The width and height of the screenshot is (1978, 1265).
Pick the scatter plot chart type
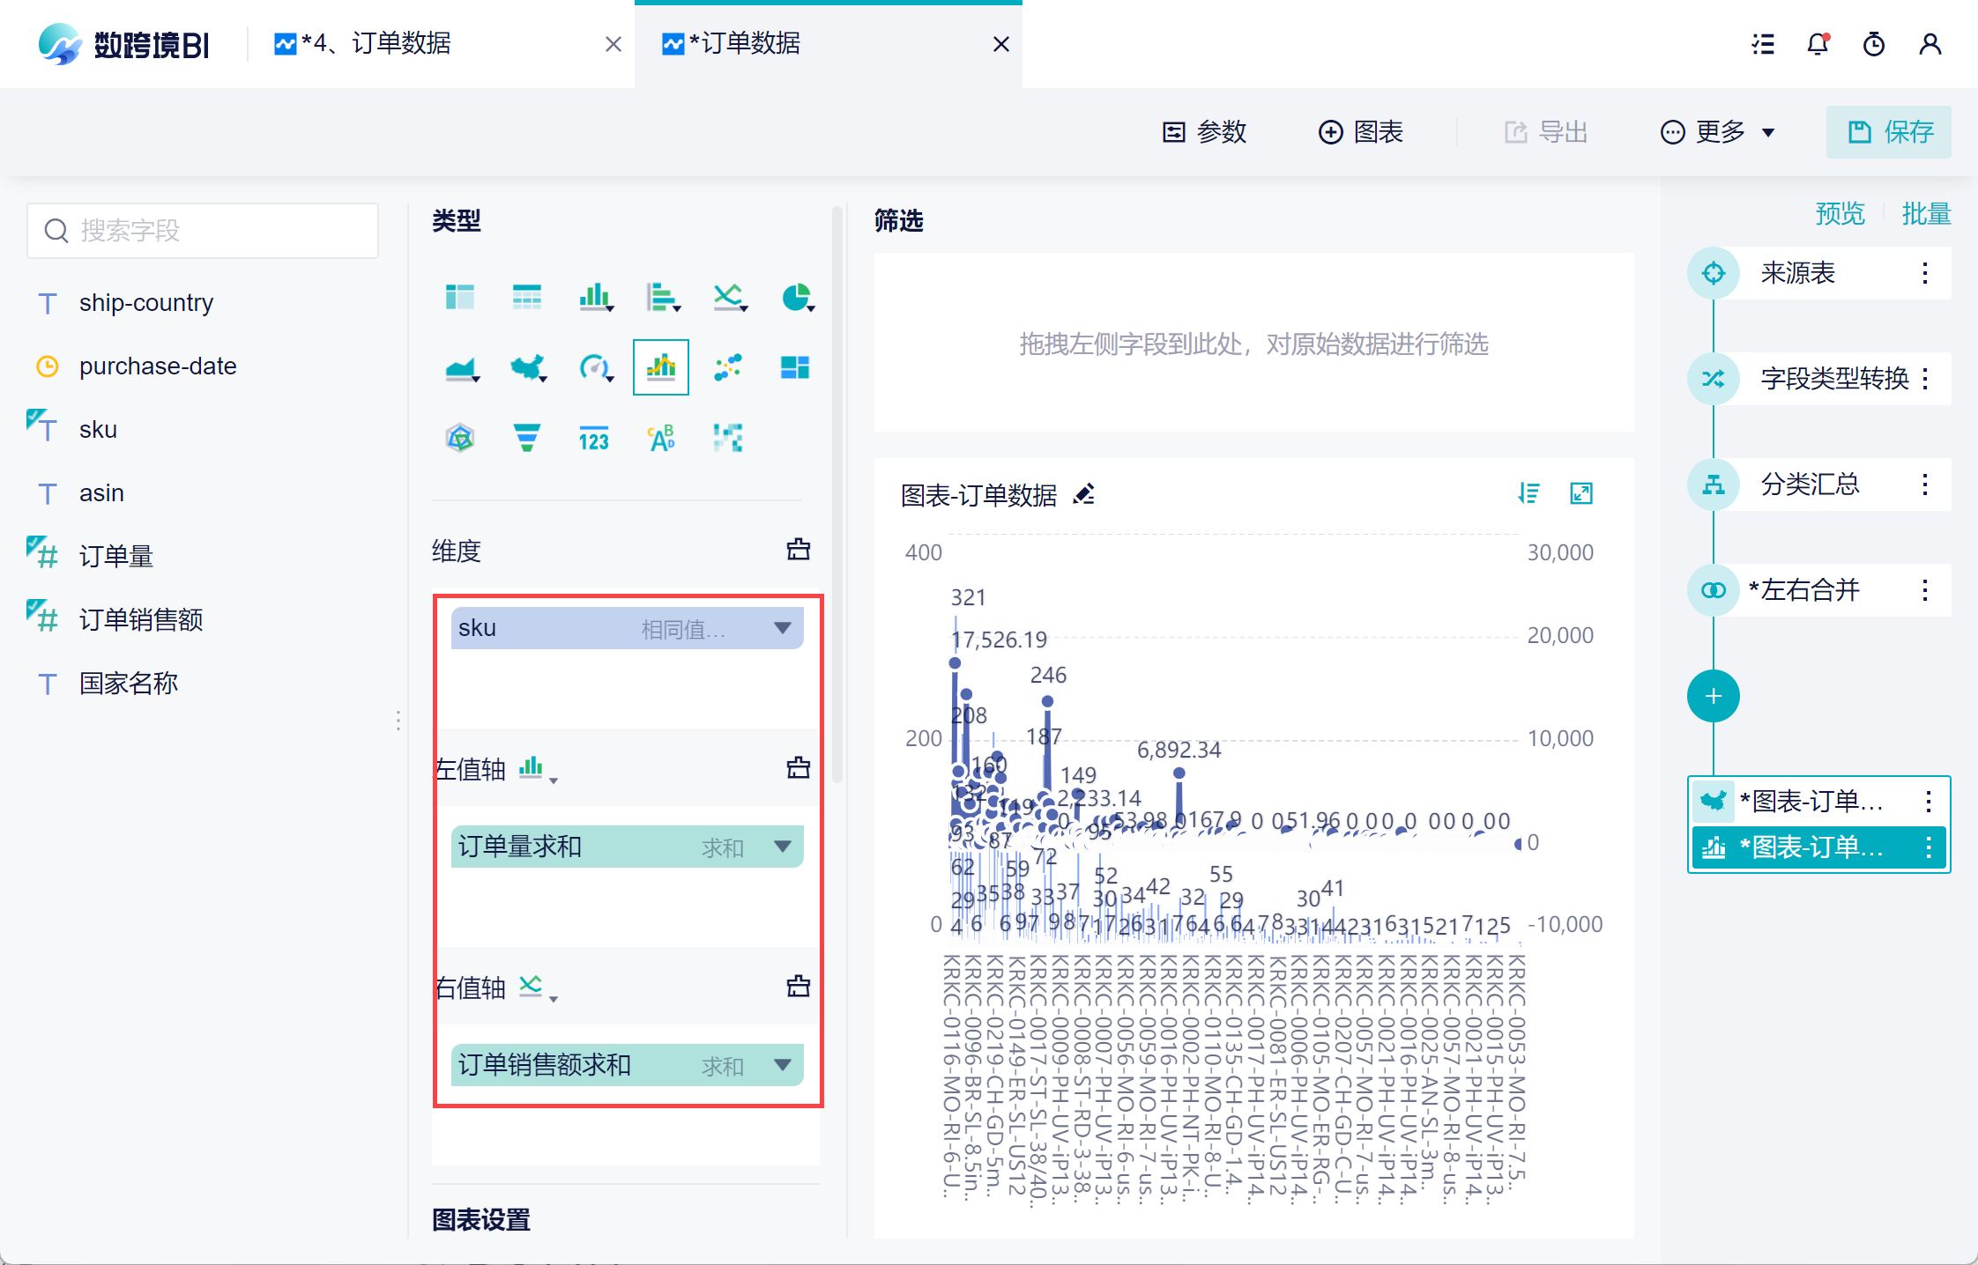pos(727,366)
